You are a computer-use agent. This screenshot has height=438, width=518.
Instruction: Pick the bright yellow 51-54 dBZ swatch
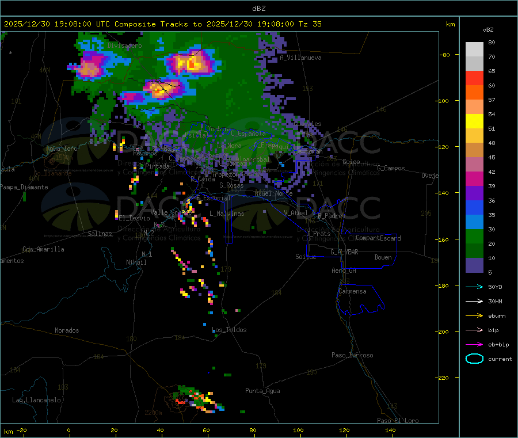point(474,121)
